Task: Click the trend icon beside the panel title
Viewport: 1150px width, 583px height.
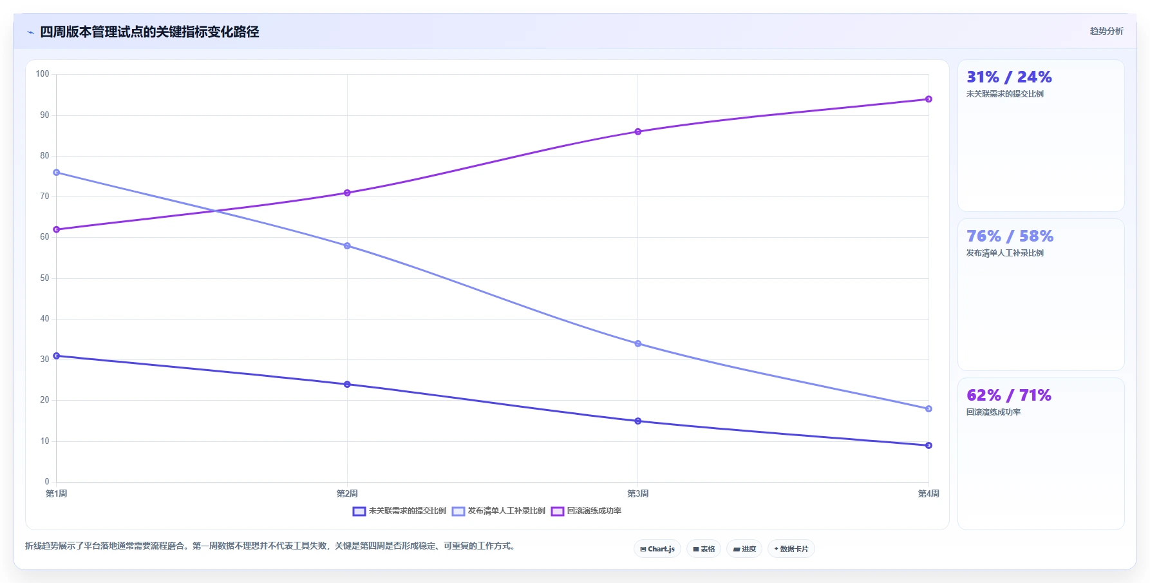Action: [30, 32]
